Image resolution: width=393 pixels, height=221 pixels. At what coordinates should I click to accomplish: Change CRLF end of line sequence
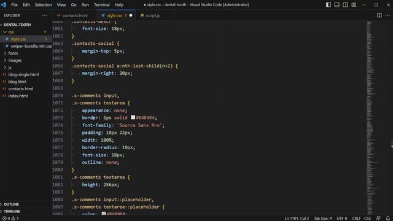356,219
